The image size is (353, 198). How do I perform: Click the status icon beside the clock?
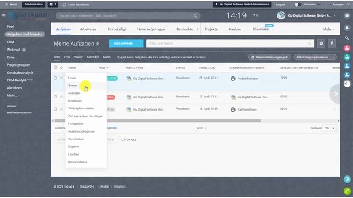click(255, 15)
